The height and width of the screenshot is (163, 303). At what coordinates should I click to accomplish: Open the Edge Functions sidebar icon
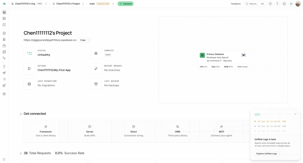(x=4, y=52)
